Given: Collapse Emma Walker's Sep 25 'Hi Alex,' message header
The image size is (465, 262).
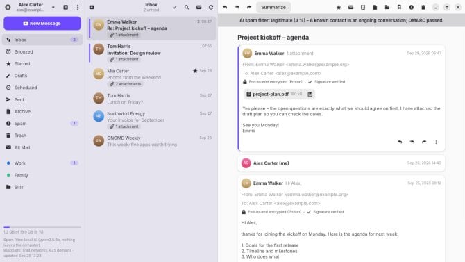Looking at the screenshot, I should click(x=341, y=183).
